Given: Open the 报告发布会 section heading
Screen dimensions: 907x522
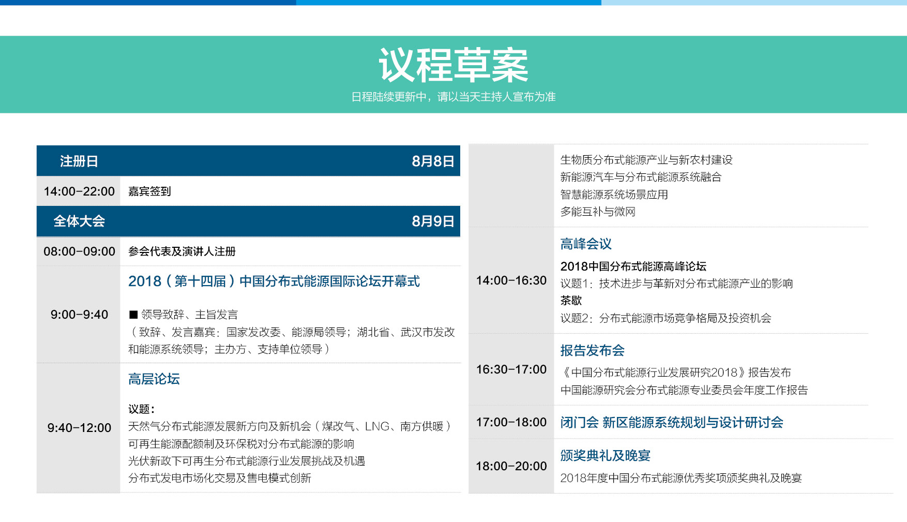Looking at the screenshot, I should 592,351.
